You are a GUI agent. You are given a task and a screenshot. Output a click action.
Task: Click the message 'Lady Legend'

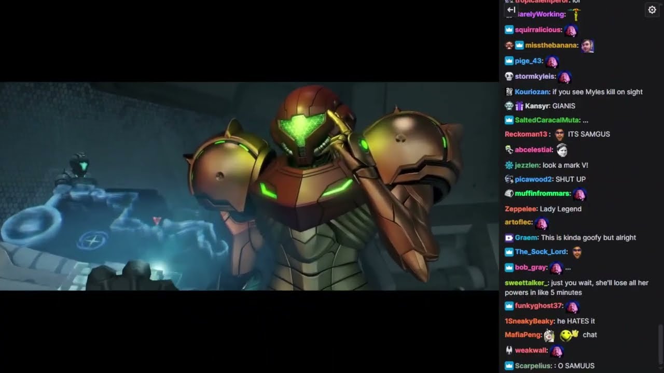(561, 209)
